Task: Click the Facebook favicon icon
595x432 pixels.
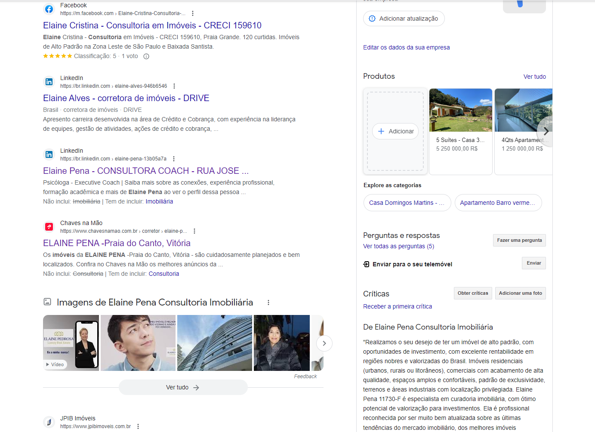Action: [49, 9]
